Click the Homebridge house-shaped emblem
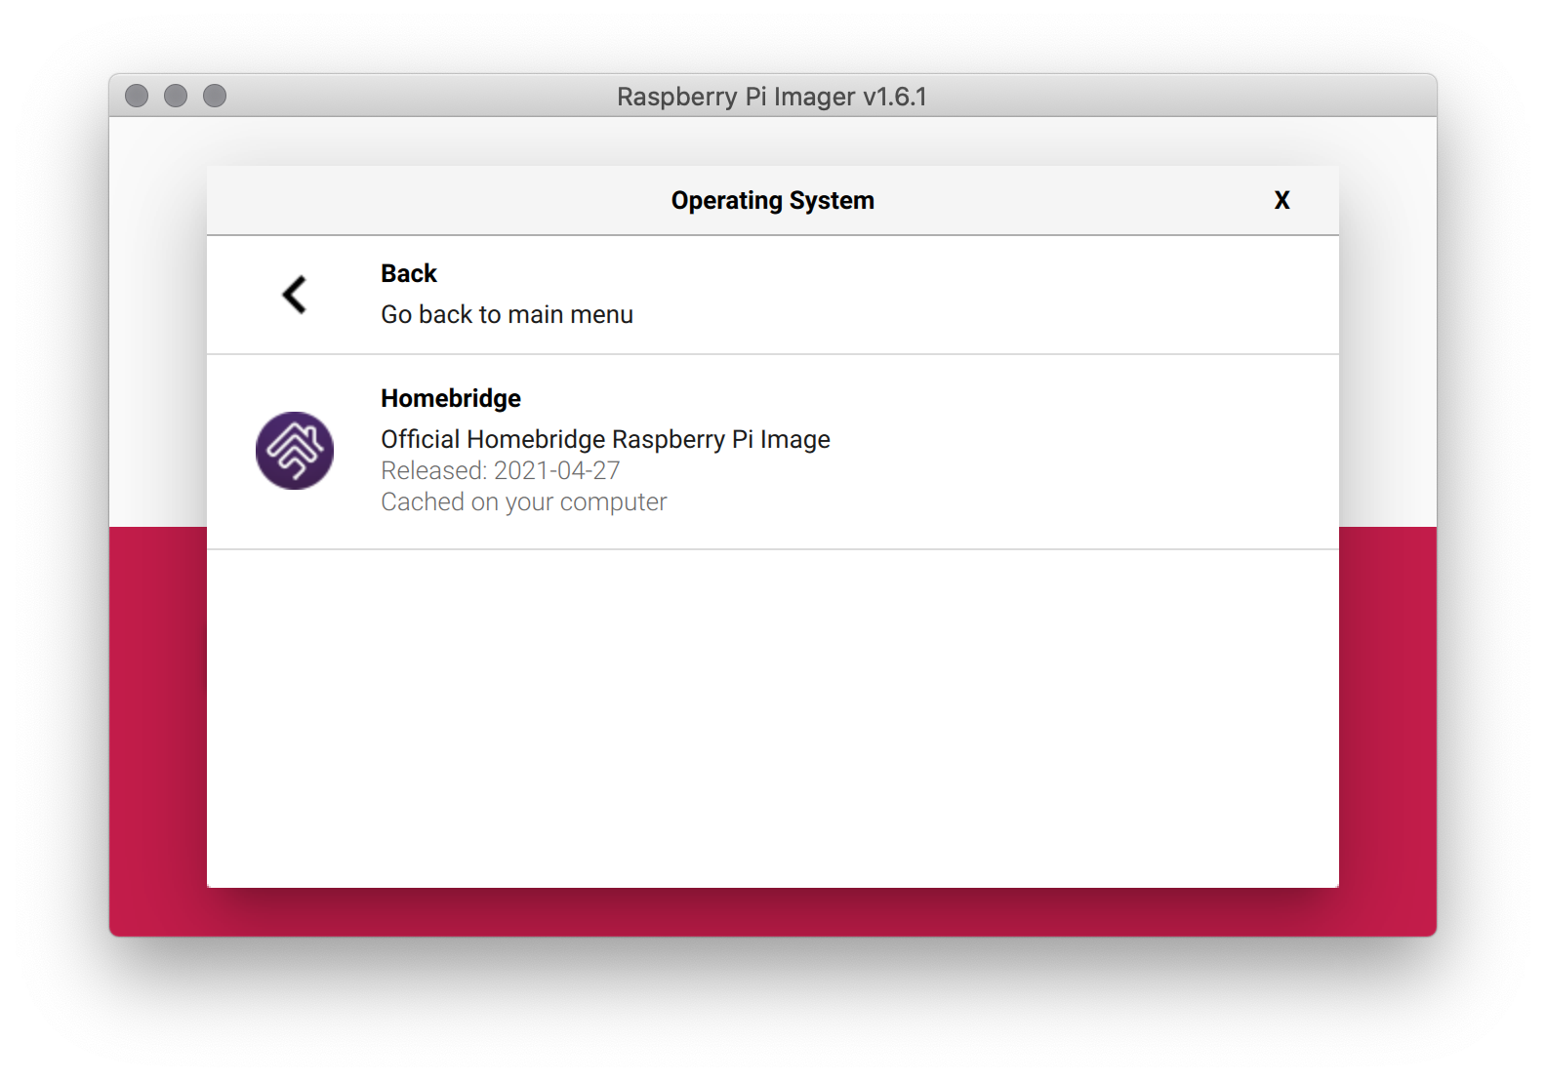Viewport: 1546px width, 1081px height. (295, 451)
